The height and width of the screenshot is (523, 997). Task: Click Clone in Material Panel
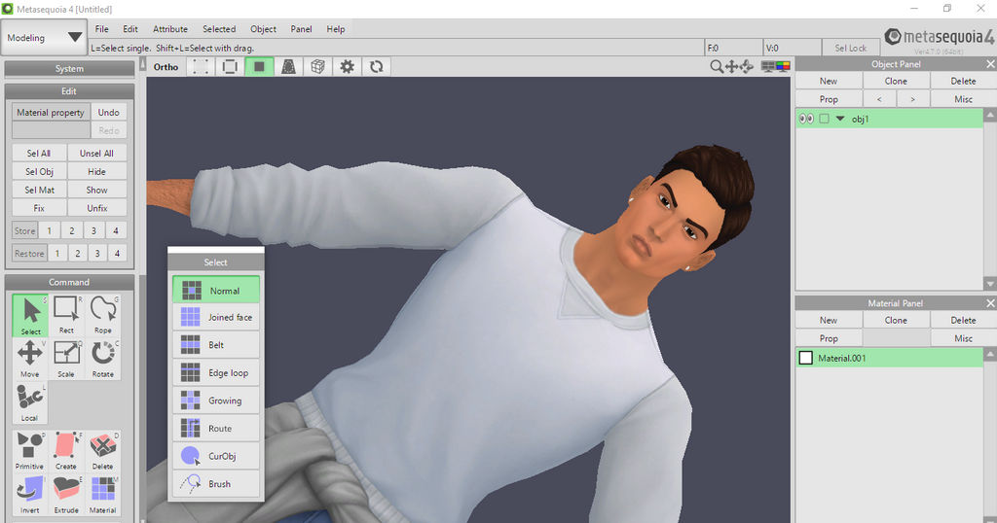(x=896, y=321)
